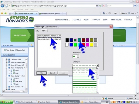Select the Time Series radio button
Screen dimensions: 139x104
click(5, 50)
